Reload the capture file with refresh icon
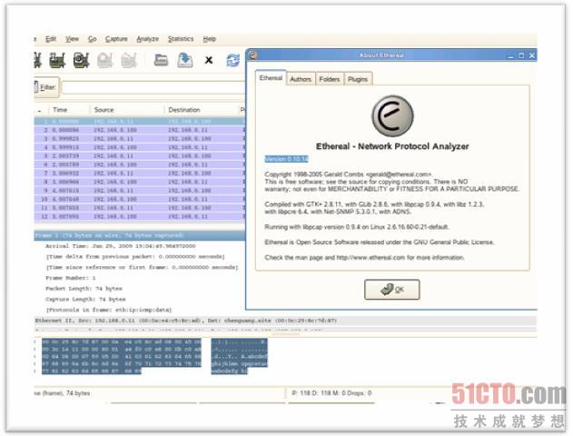 pyautogui.click(x=232, y=60)
